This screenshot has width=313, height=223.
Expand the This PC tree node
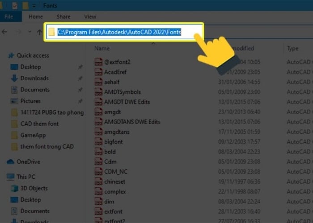coord(3,177)
